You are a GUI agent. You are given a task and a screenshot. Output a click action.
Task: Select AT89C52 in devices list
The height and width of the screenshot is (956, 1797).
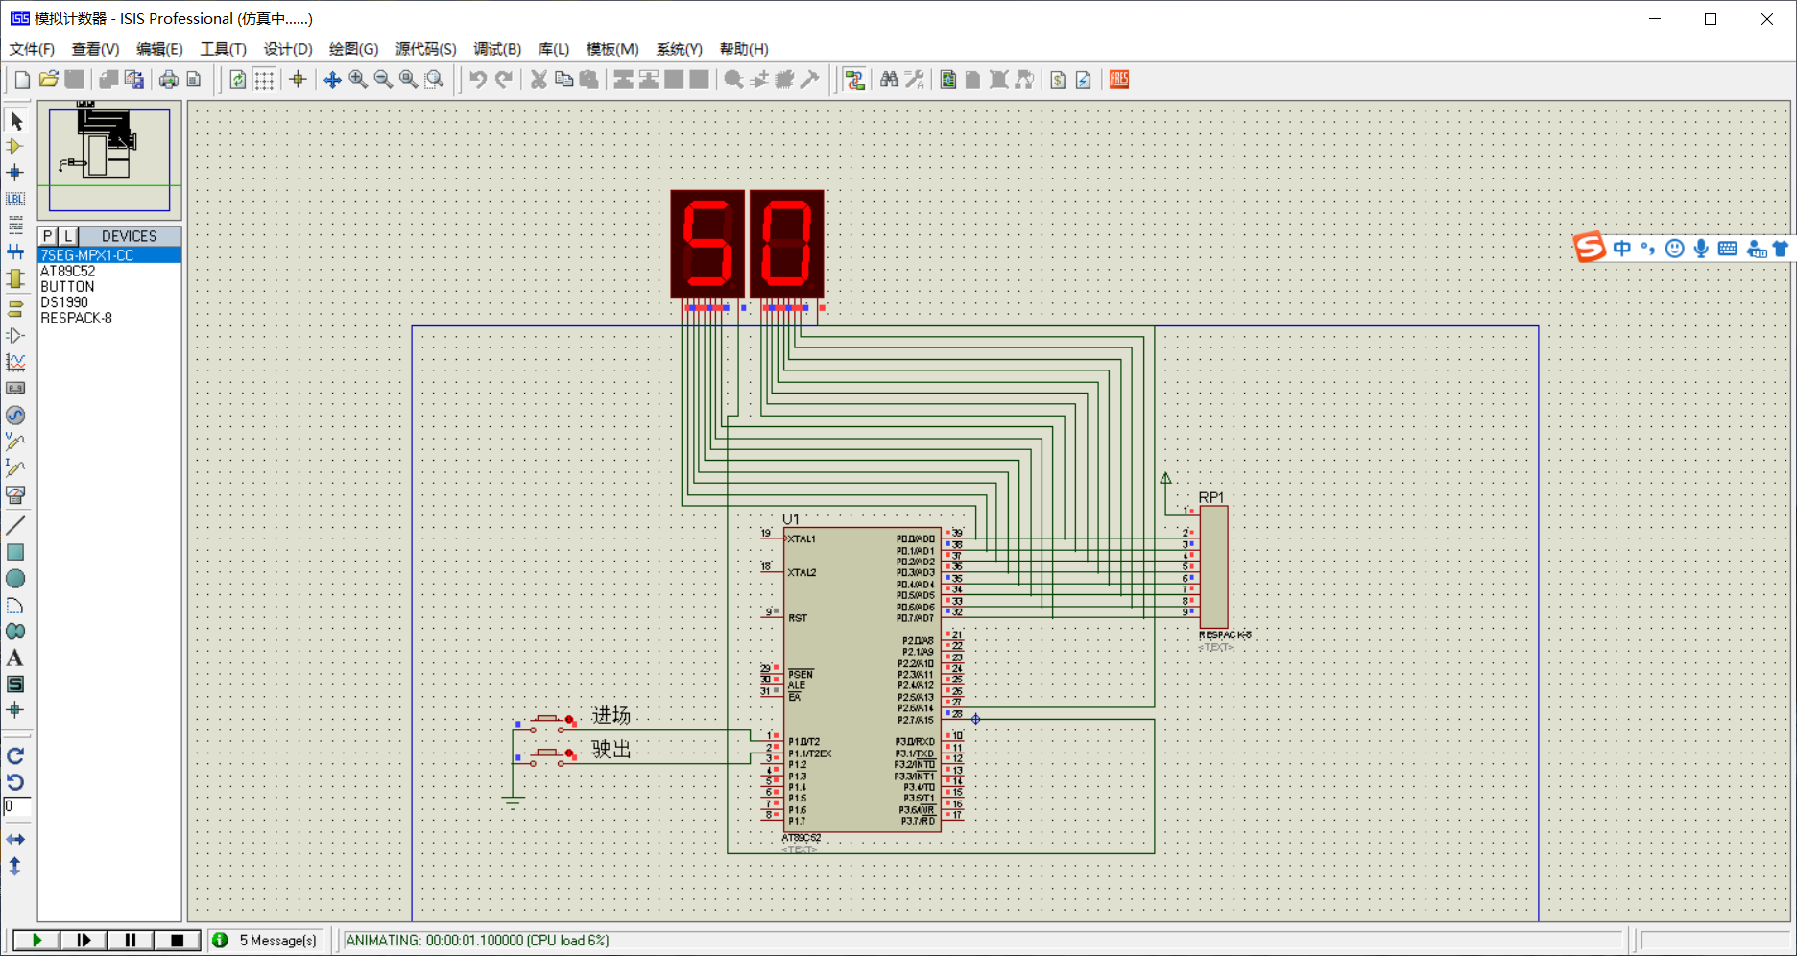[109, 271]
